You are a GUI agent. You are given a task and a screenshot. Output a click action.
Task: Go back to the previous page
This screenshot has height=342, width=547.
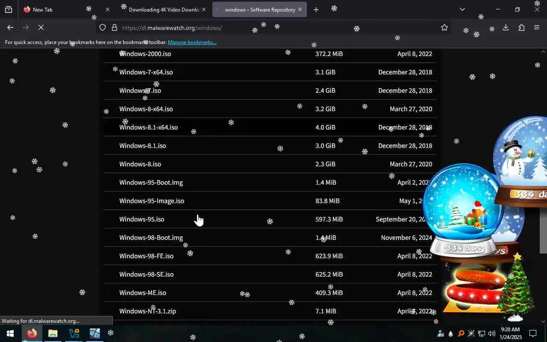coord(10,27)
